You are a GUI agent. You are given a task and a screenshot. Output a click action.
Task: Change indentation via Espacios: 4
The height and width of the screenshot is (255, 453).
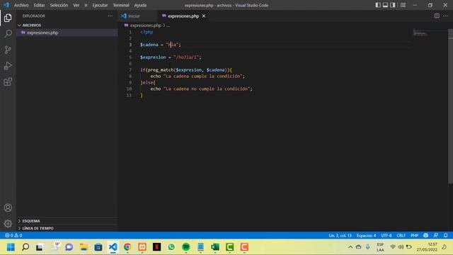(x=366, y=235)
